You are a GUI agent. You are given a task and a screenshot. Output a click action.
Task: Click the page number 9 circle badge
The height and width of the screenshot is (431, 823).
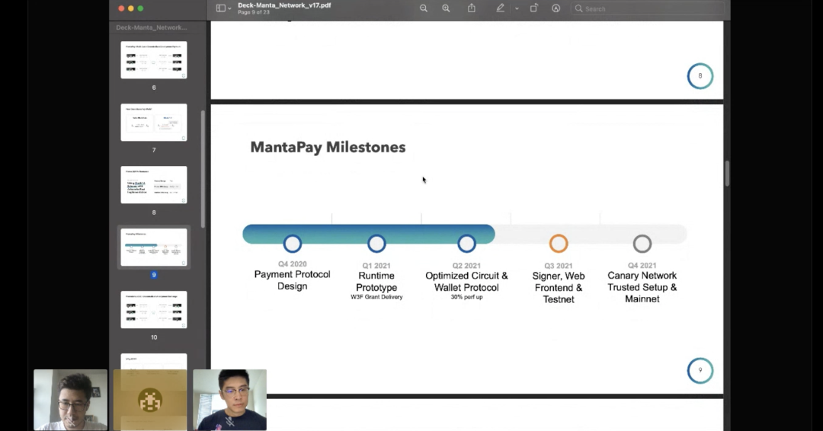(700, 370)
